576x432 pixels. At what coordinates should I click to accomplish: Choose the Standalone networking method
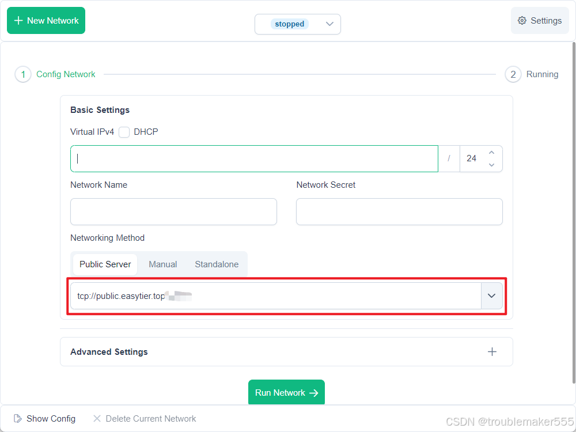click(217, 264)
